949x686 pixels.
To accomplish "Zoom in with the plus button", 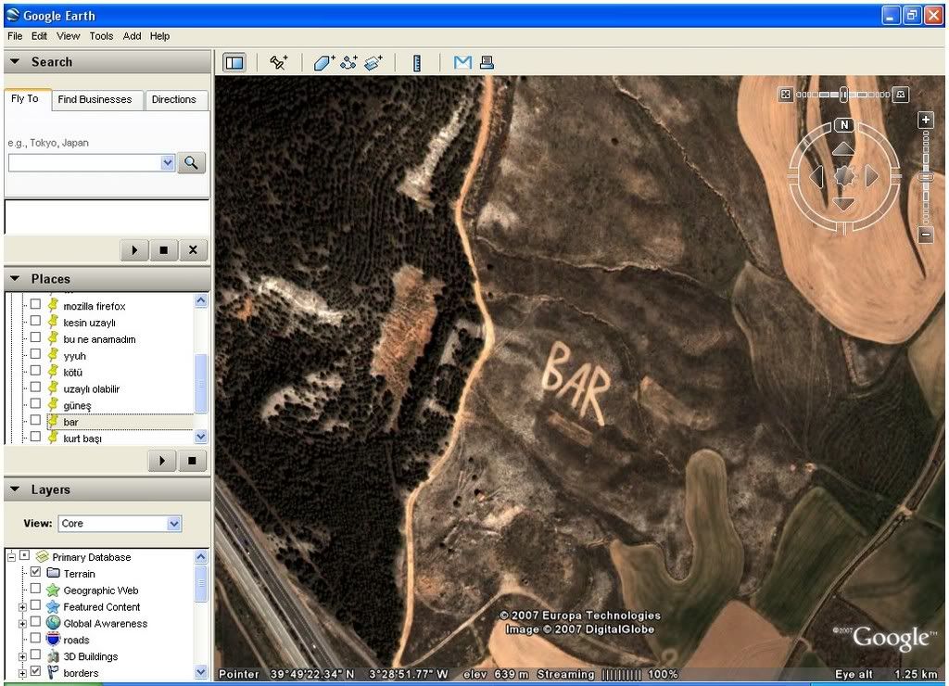I will point(926,120).
